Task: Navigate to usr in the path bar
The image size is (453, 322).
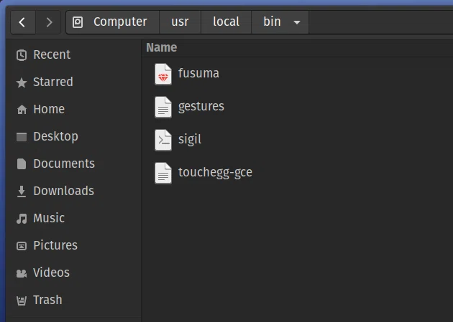Action: click(180, 22)
